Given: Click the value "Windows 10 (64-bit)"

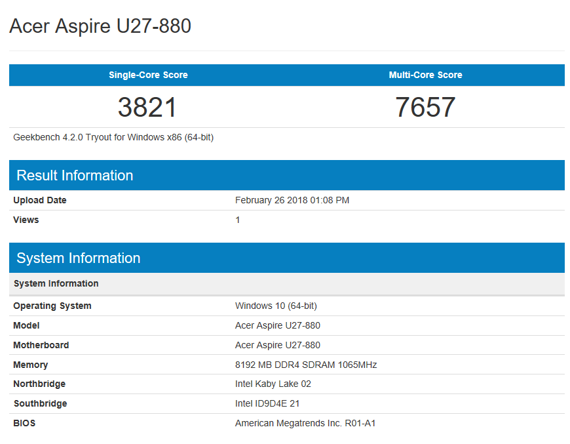Looking at the screenshot, I should pyautogui.click(x=276, y=306).
